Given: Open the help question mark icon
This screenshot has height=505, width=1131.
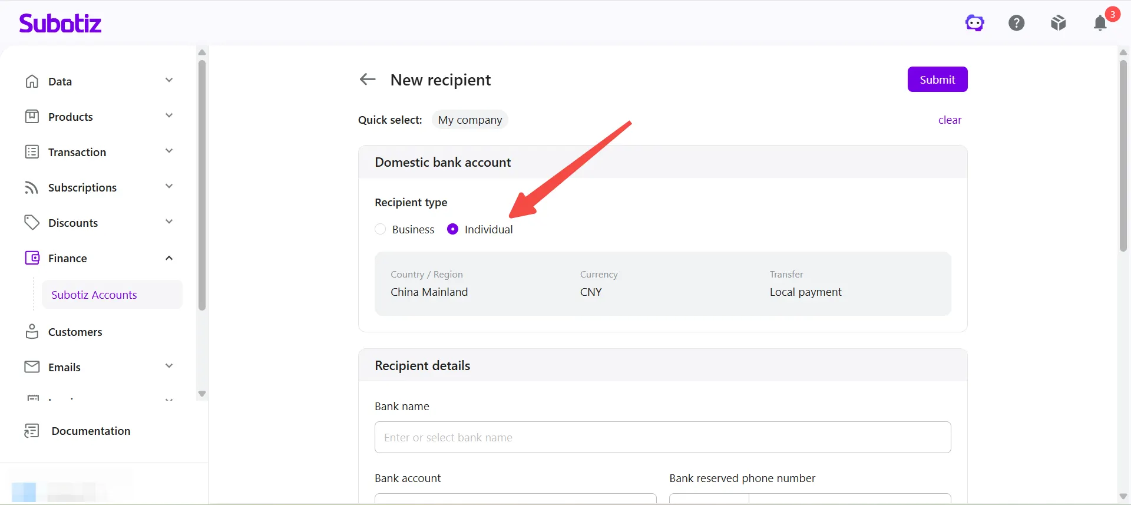Looking at the screenshot, I should coord(1016,23).
